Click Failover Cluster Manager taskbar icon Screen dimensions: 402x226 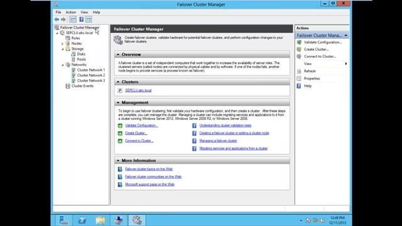pyautogui.click(x=137, y=220)
